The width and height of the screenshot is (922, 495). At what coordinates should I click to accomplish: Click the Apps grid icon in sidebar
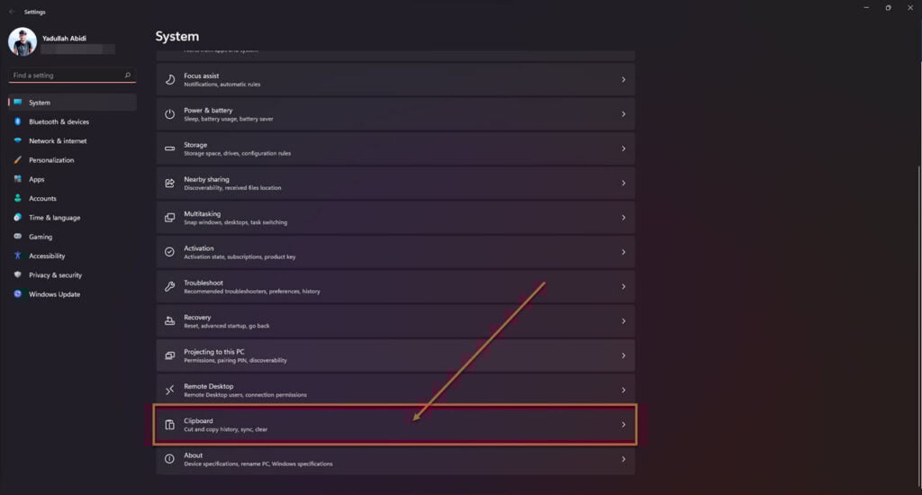point(18,179)
